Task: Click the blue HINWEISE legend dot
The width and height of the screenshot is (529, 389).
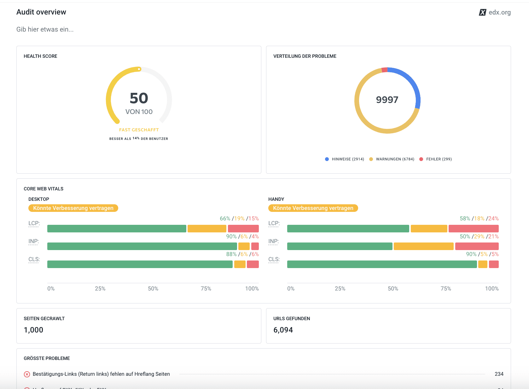Action: tap(327, 159)
